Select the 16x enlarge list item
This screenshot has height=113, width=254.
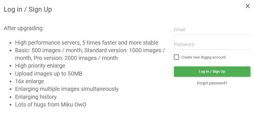[30, 81]
